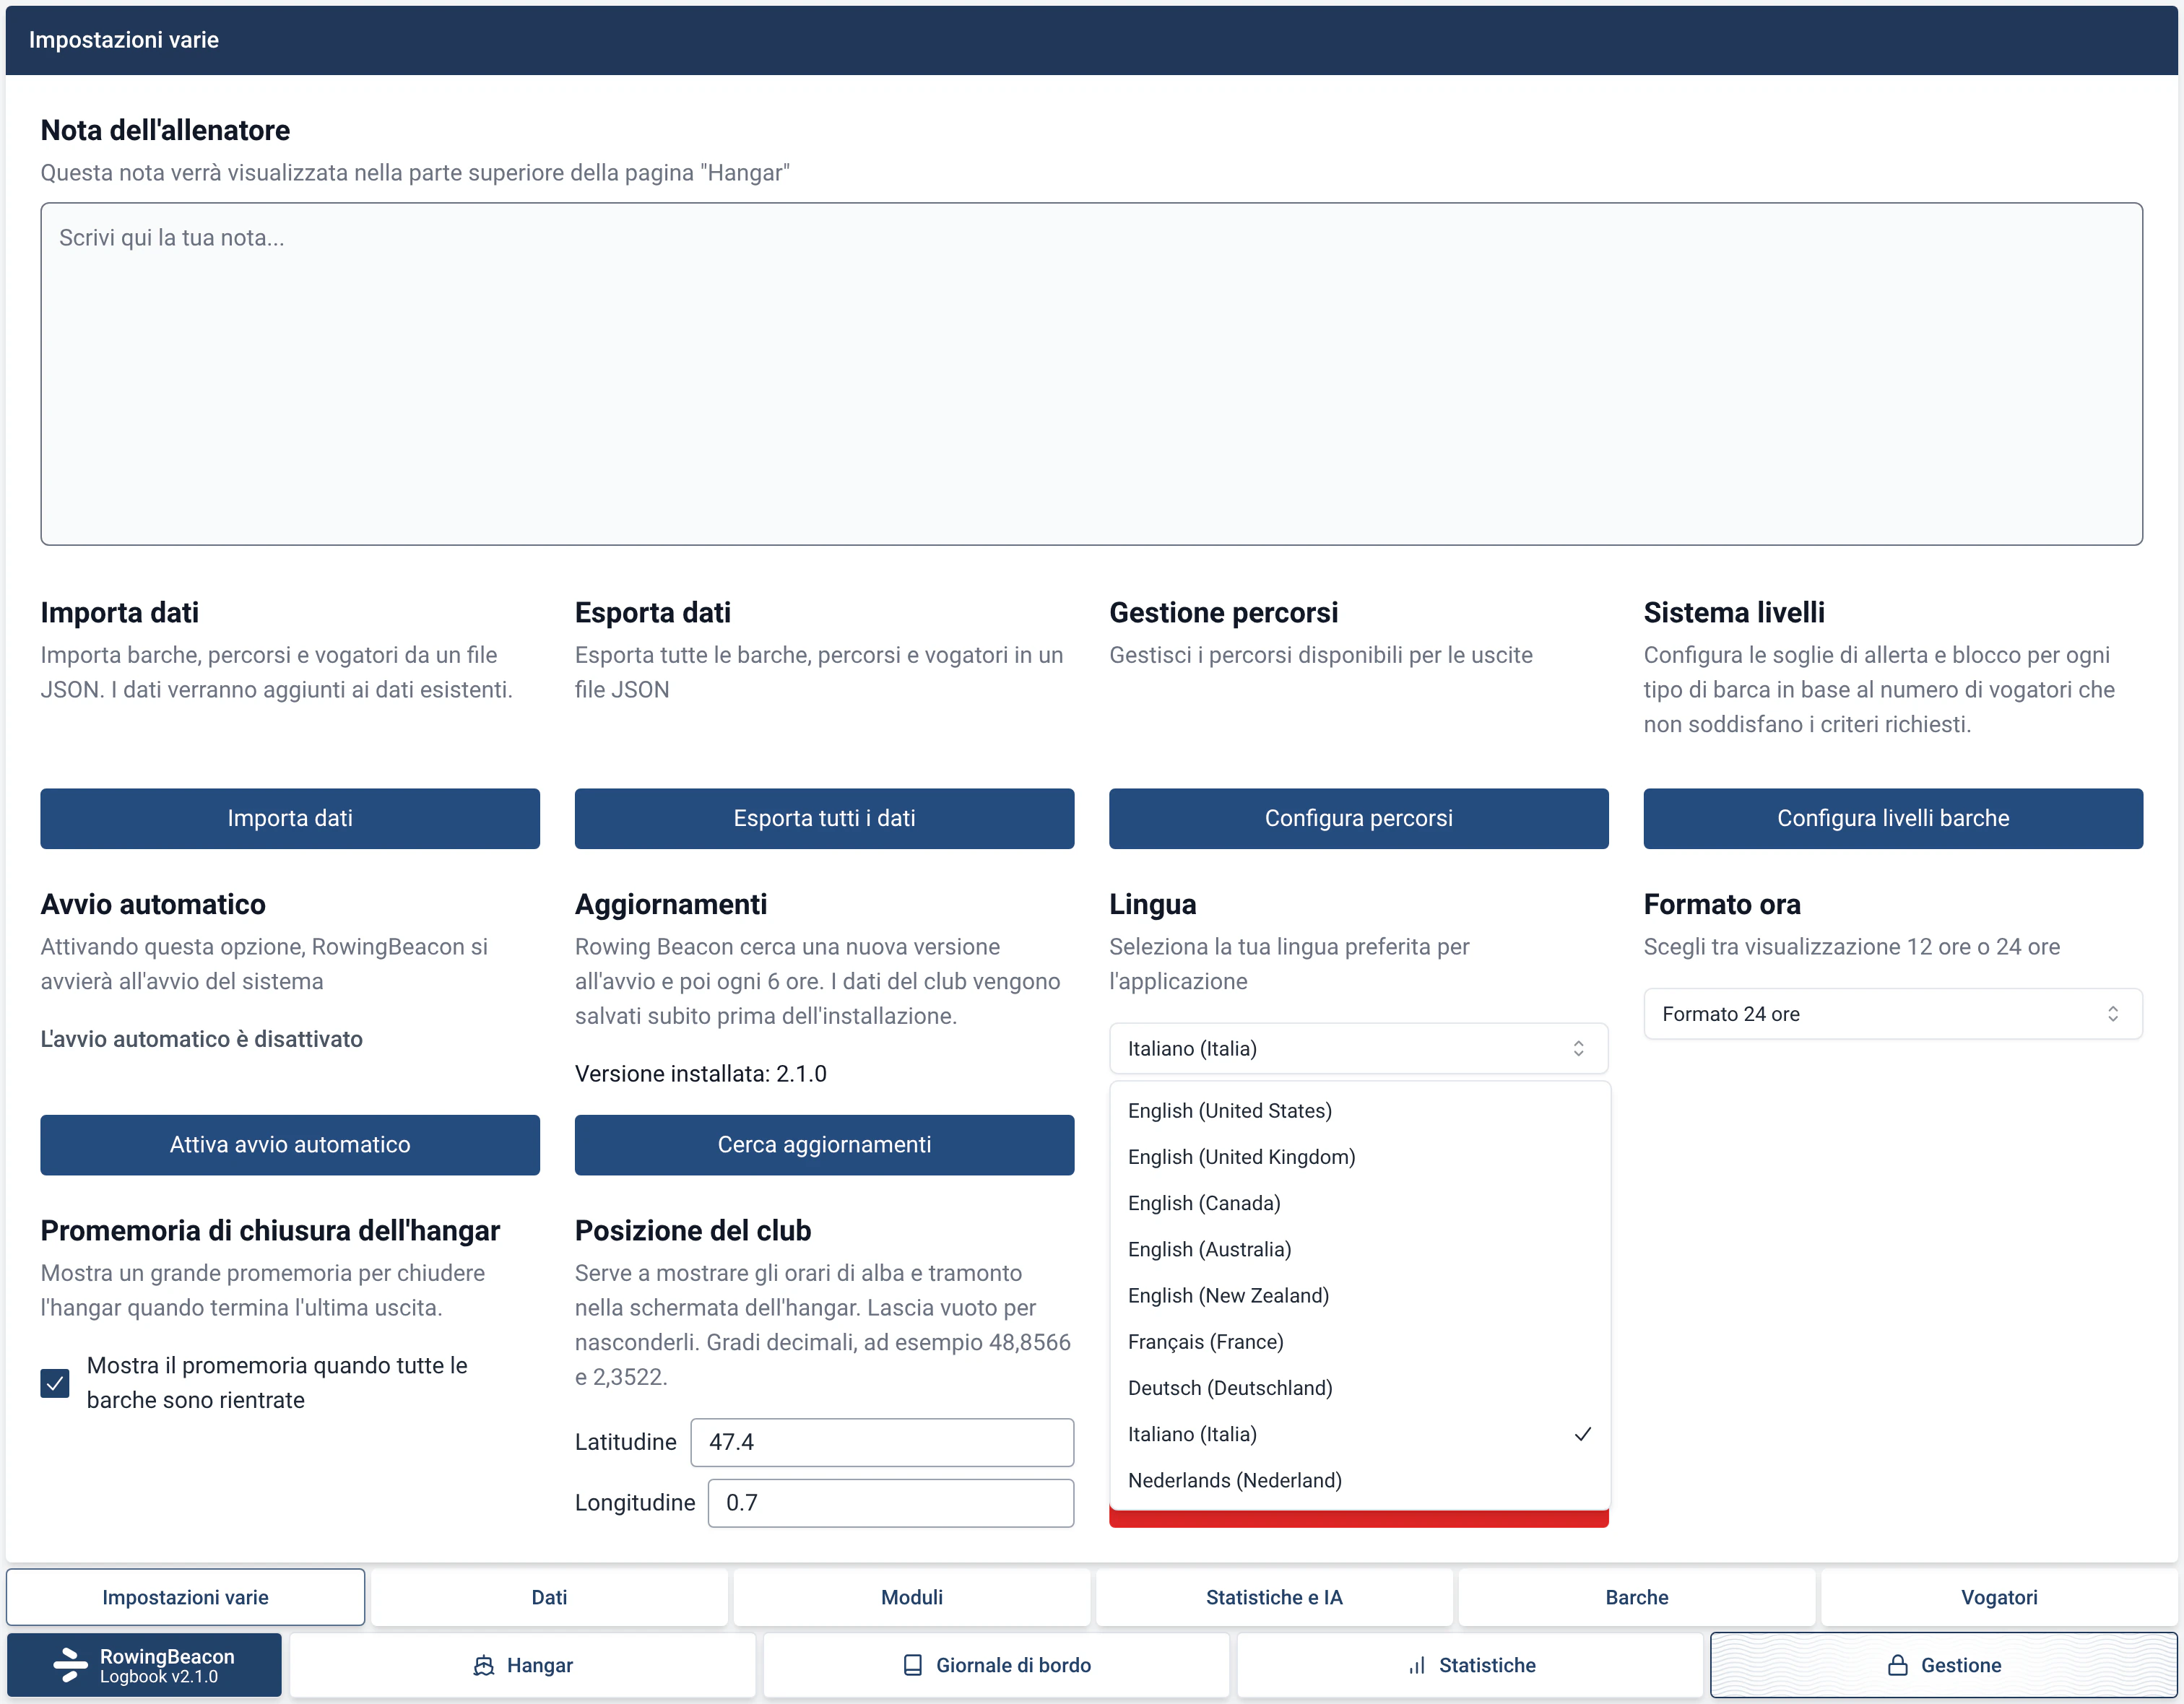Select English (Canada) from the list

pos(1359,1203)
